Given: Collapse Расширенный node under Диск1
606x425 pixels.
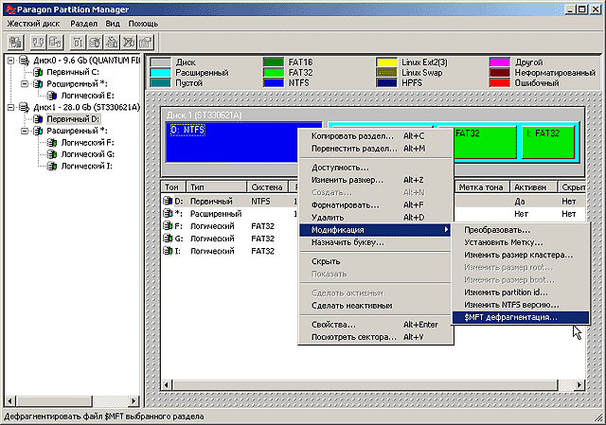Looking at the screenshot, I should click(x=25, y=131).
